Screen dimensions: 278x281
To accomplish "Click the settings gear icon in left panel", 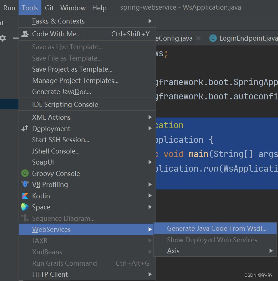I will 3,38.
